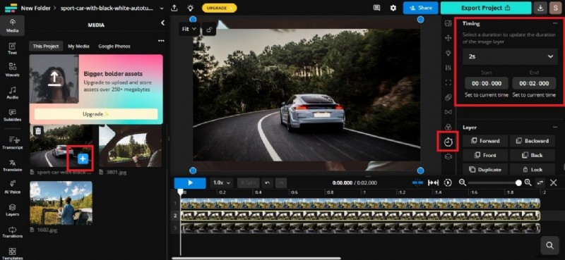Open the Media tab in left sidebar
This screenshot has height=260, width=565.
point(12,25)
